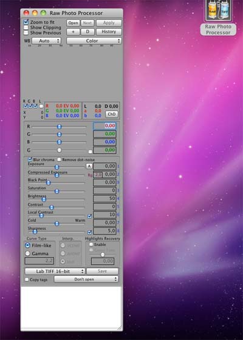
Task: Enable the Show Clipping checkbox
Action: click(x=26, y=27)
